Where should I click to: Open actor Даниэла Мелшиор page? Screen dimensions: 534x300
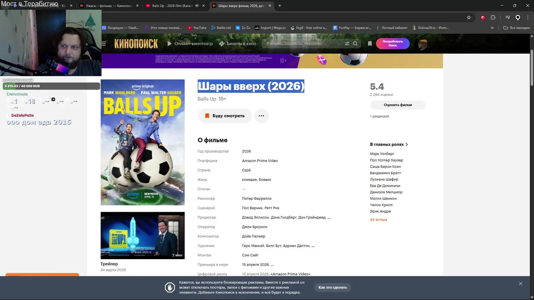(x=386, y=192)
